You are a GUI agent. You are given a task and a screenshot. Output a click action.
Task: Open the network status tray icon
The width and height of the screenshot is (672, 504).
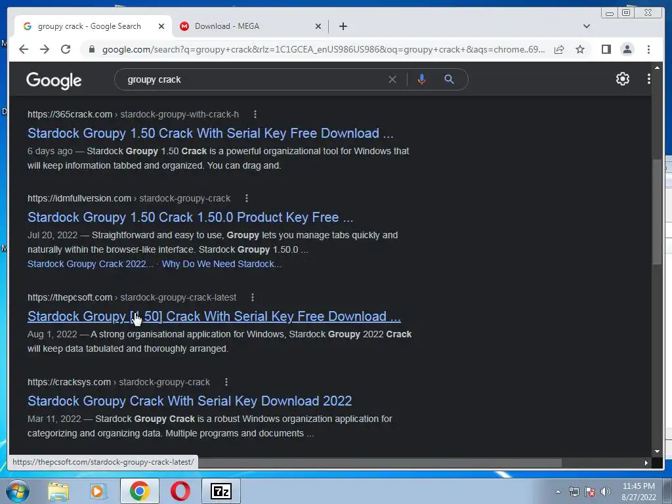point(574,492)
